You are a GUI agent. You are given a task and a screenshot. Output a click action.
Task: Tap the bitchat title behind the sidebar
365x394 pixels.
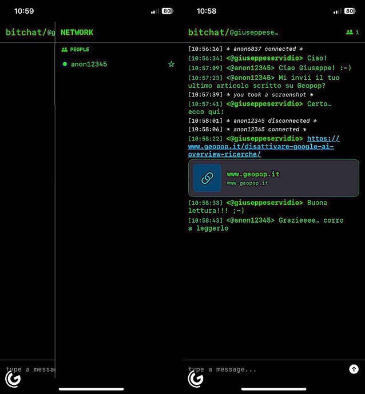tap(30, 32)
